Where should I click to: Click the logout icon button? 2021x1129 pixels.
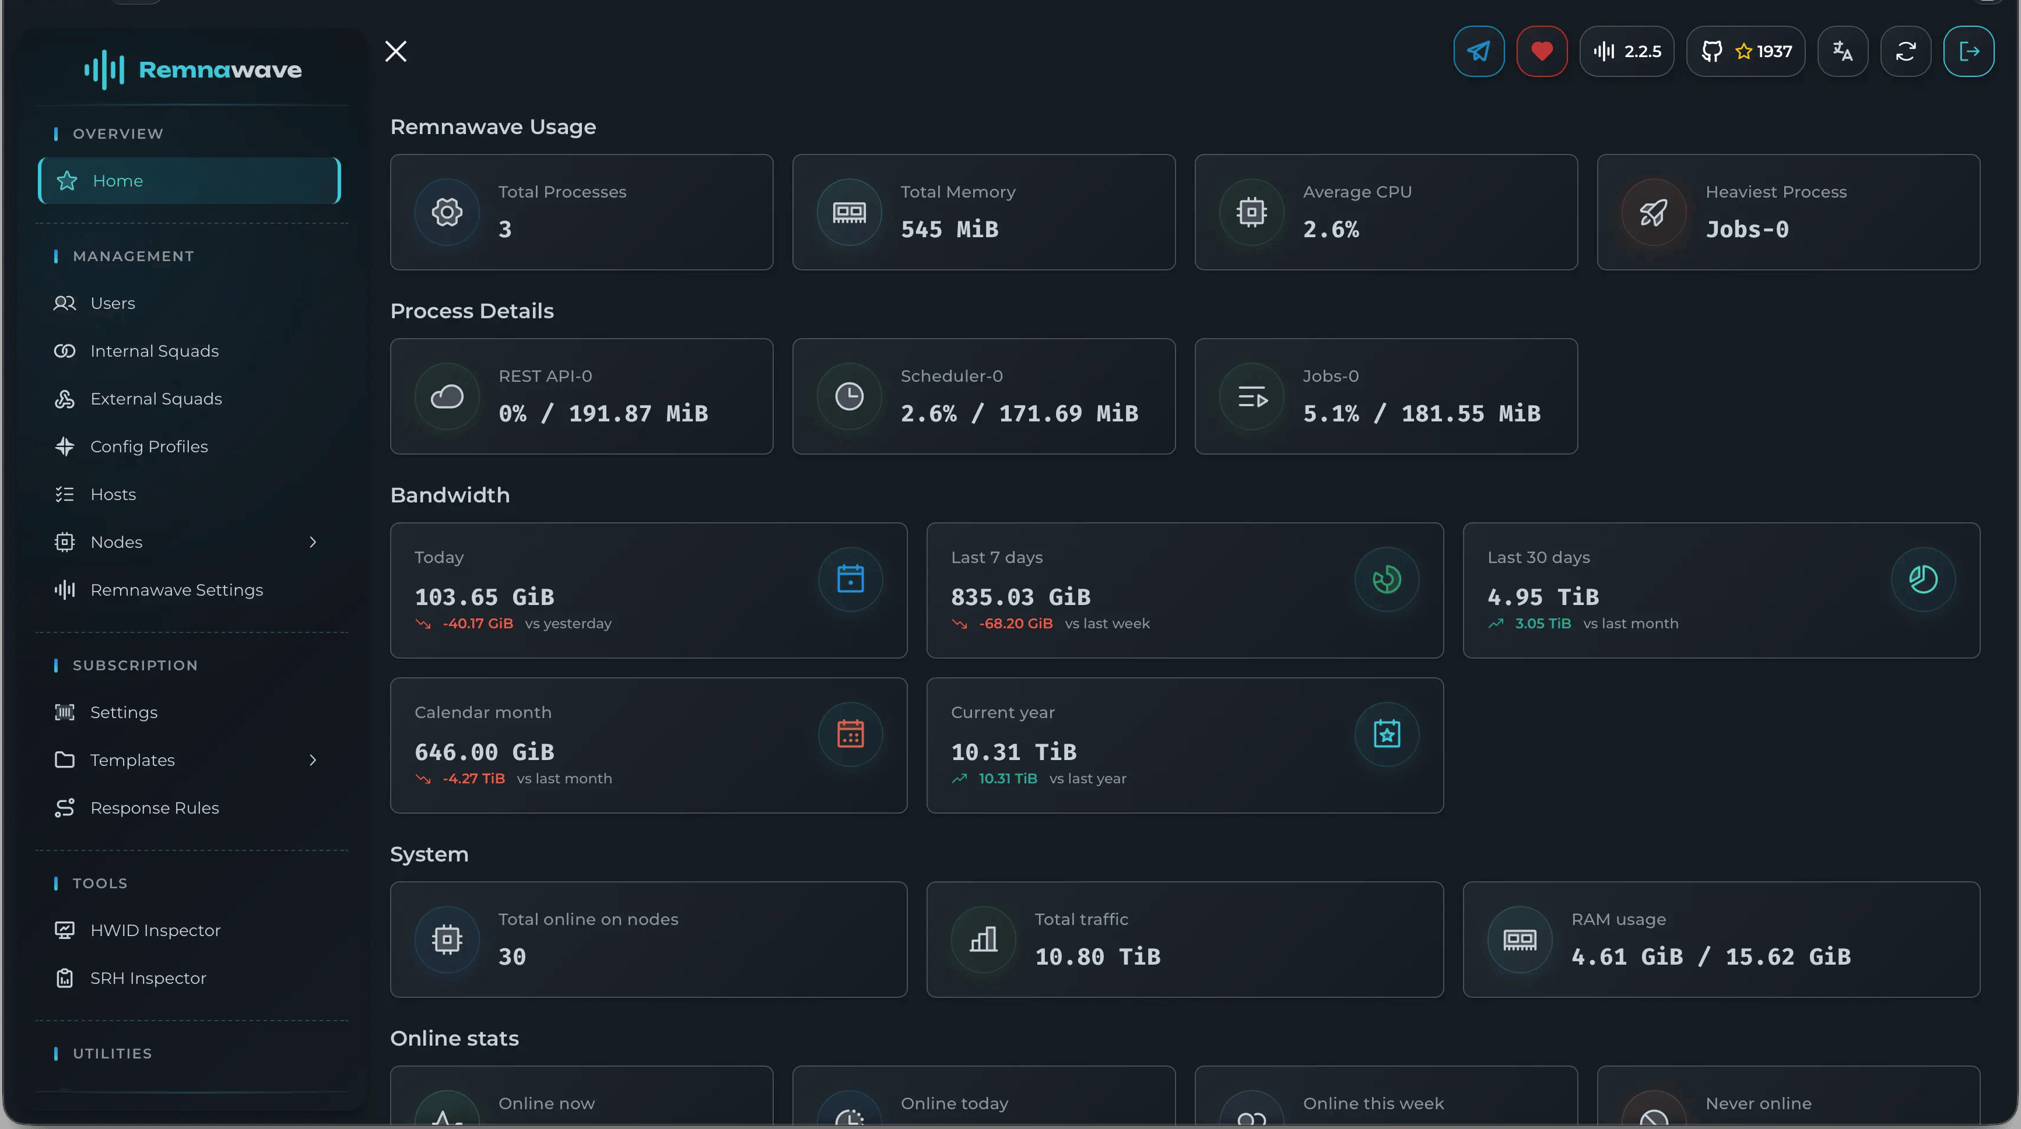click(1969, 52)
